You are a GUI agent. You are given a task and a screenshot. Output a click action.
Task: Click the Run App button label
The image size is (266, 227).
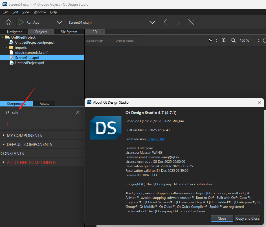[x=33, y=23]
